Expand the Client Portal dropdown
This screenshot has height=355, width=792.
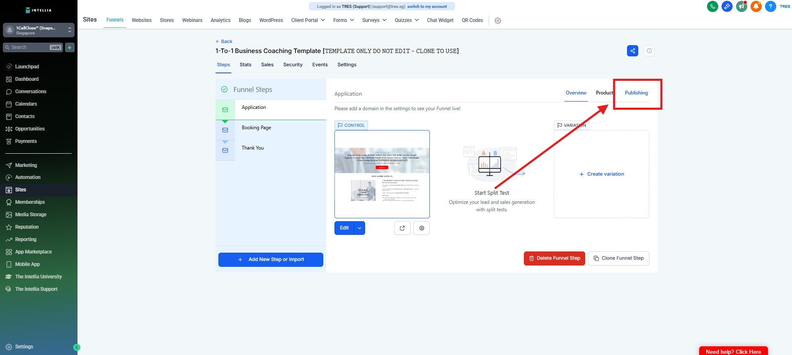coord(308,20)
